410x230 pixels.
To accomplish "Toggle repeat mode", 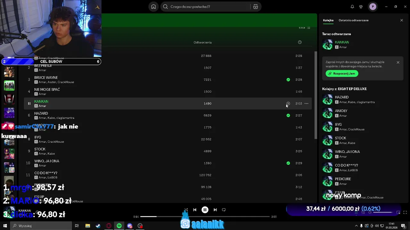I will point(224,210).
